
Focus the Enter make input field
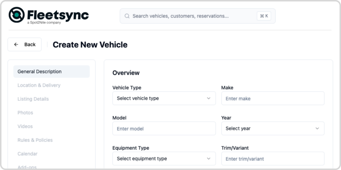273,98
